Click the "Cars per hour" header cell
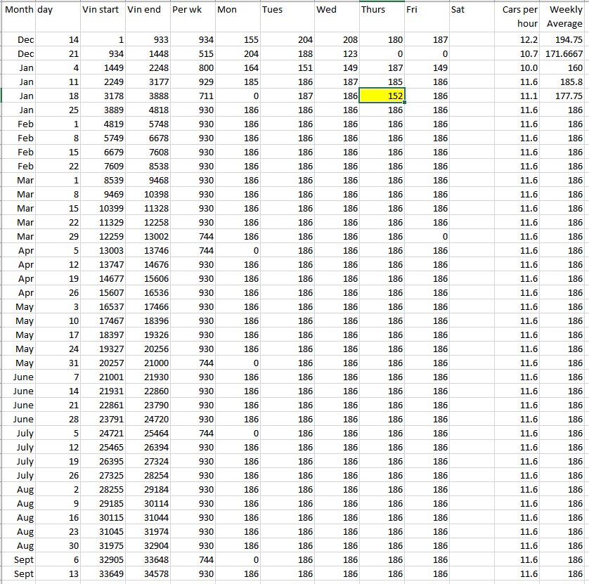The height and width of the screenshot is (584, 589). pyautogui.click(x=518, y=16)
